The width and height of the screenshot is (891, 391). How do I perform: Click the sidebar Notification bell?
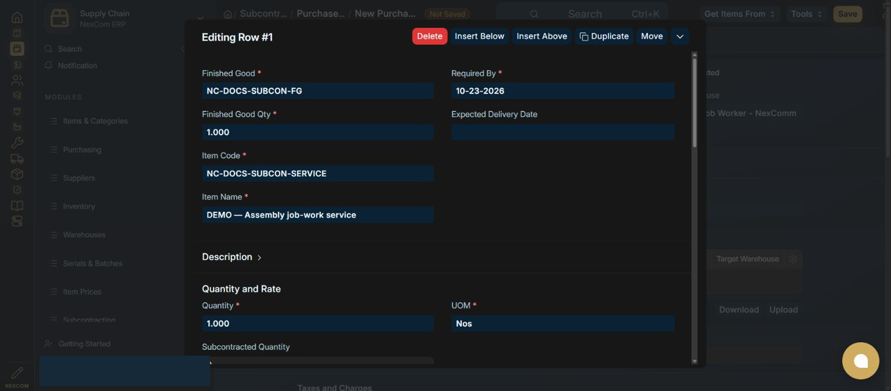[49, 66]
